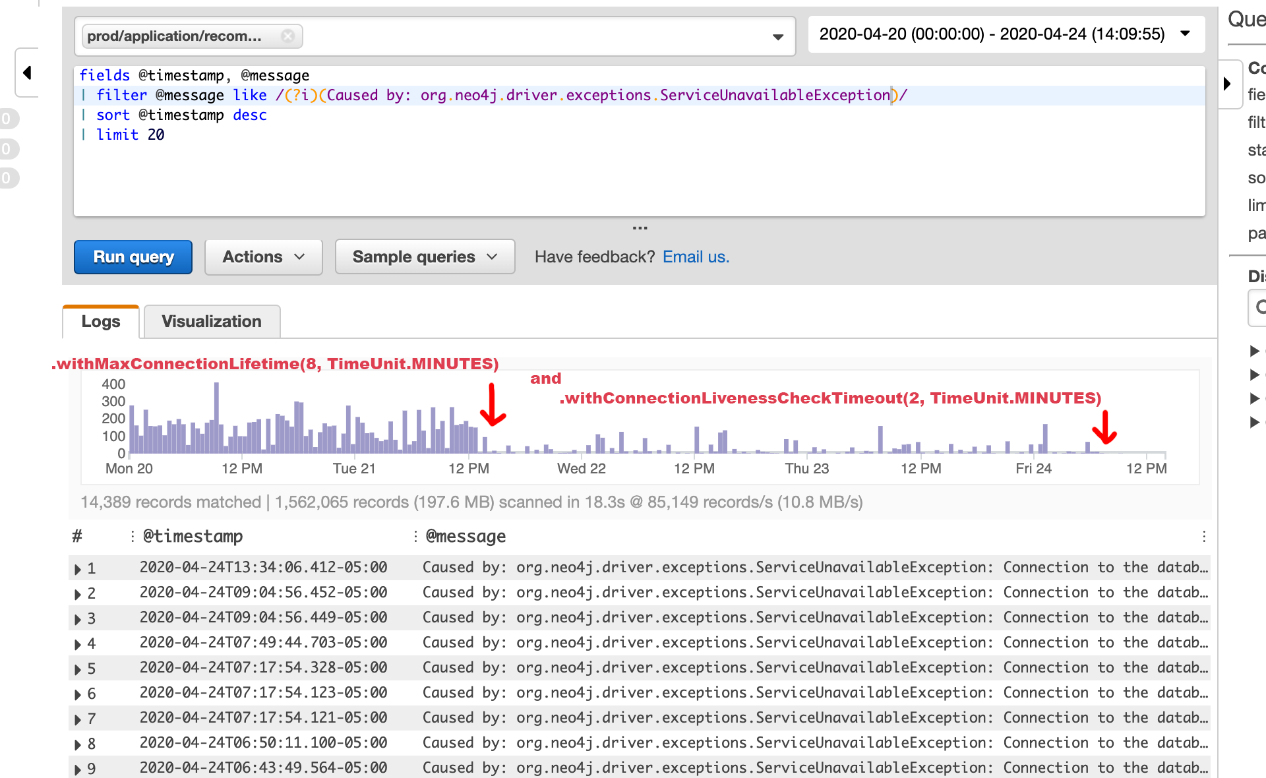
Task: Click the Email us feedback link
Action: coord(696,257)
